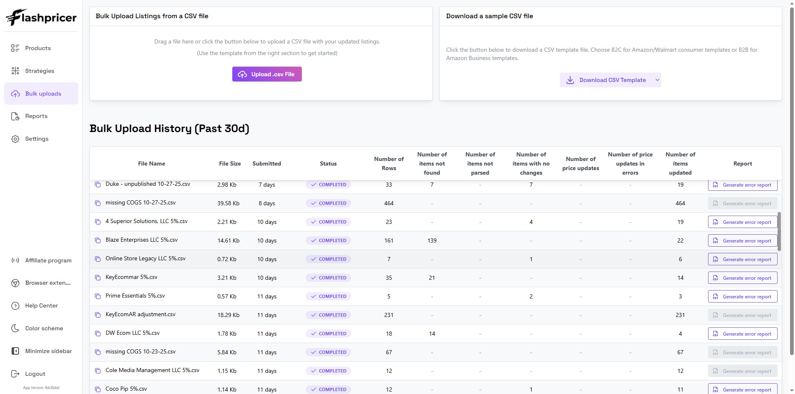Open the Strategies menu item
The width and height of the screenshot is (795, 394).
pos(41,71)
